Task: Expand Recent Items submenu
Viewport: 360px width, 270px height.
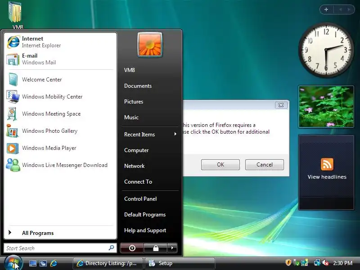Action: (150, 134)
